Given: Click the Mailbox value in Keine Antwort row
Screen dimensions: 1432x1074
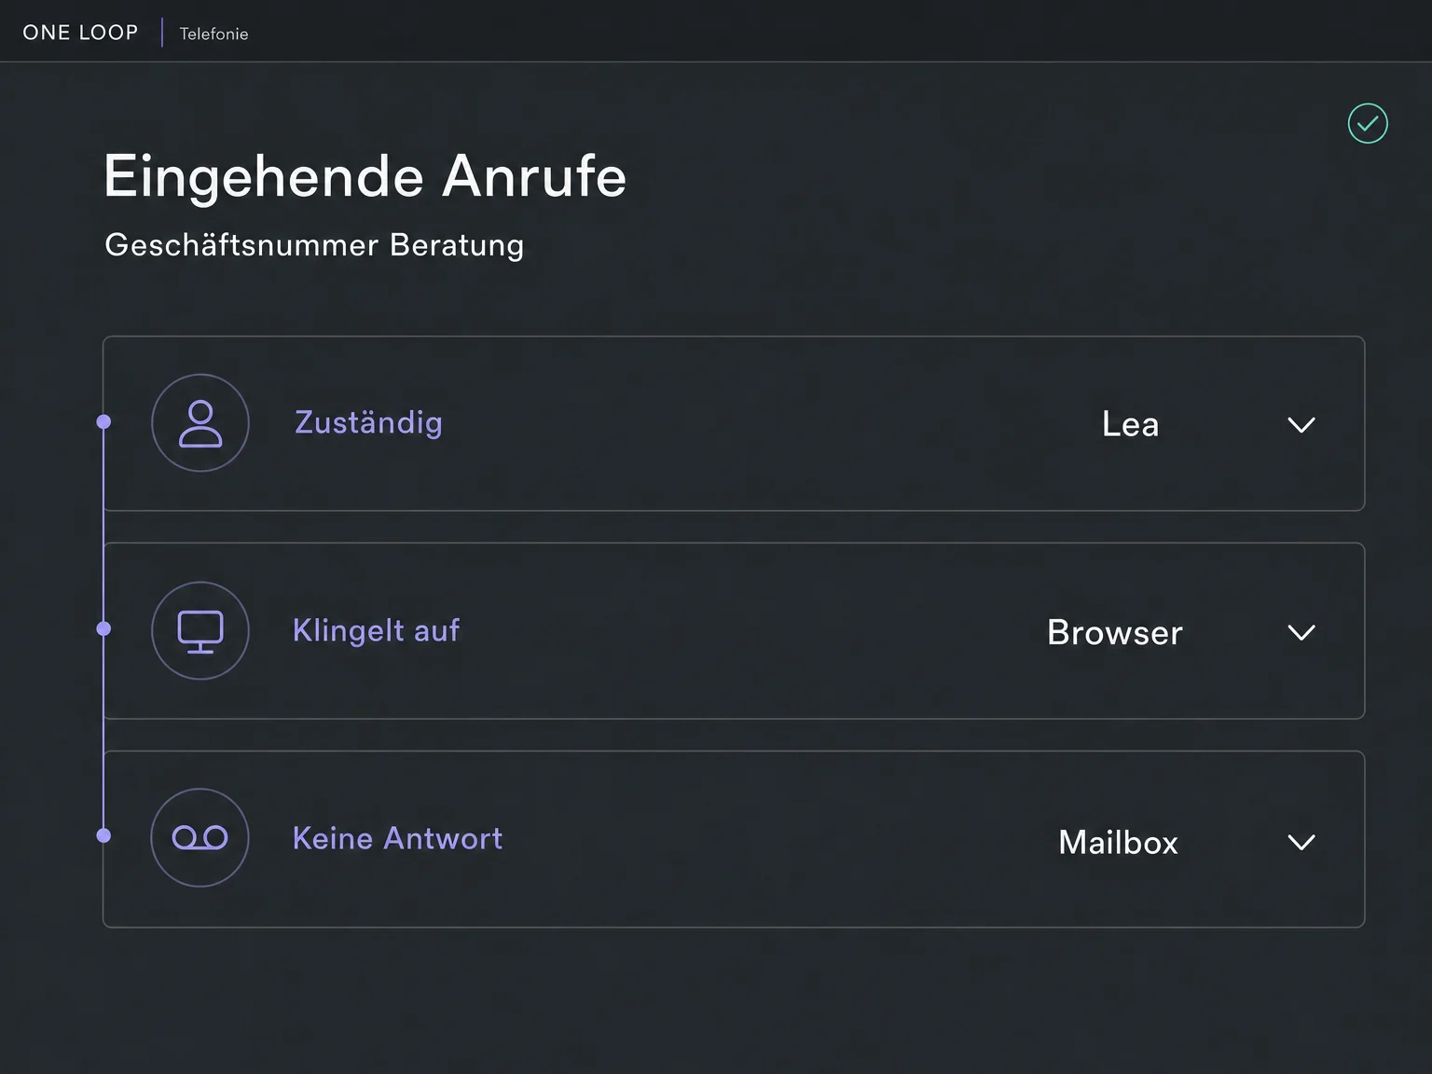Looking at the screenshot, I should tap(1118, 842).
